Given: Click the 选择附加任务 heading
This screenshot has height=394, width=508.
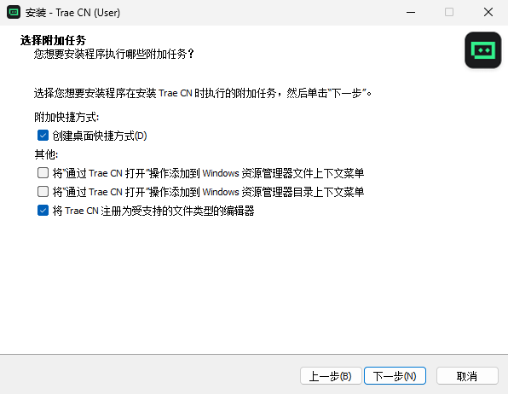Looking at the screenshot, I should click(x=53, y=41).
